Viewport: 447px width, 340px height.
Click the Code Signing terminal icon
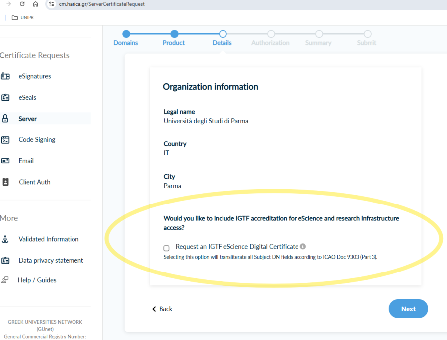click(5, 140)
